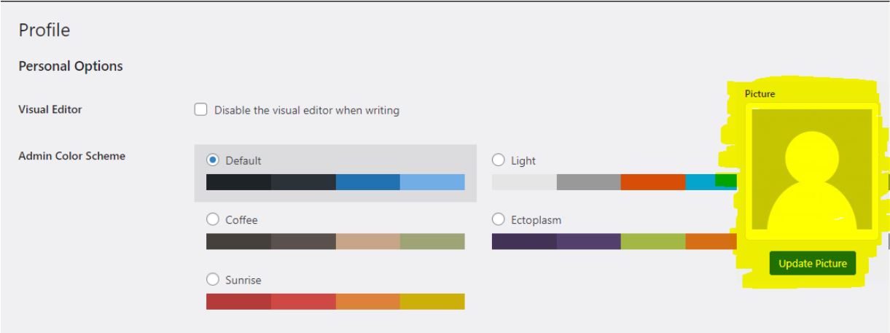Image resolution: width=890 pixels, height=333 pixels.
Task: Click the purple Ectoplasm scheme swatch
Action: pos(589,241)
